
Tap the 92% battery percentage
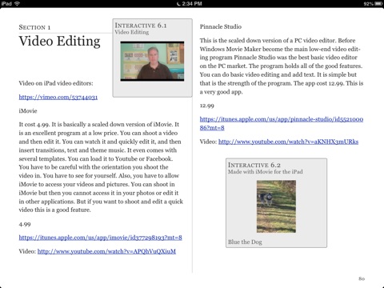tap(368, 4)
